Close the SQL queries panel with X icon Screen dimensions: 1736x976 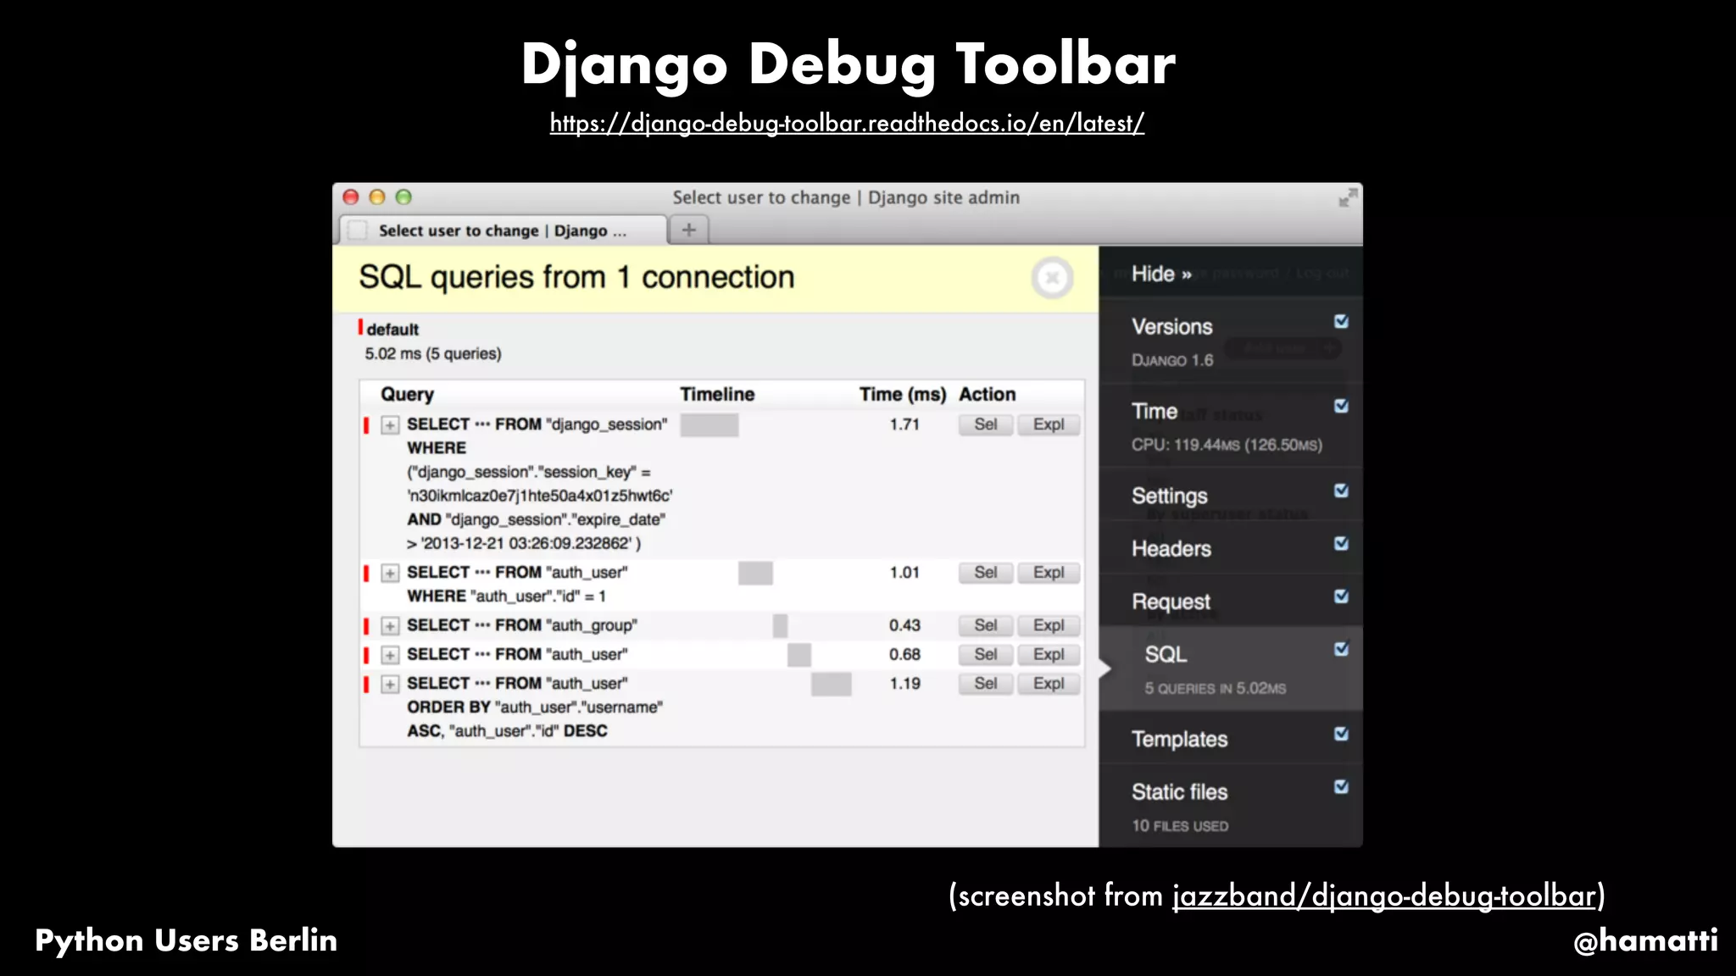1052,278
